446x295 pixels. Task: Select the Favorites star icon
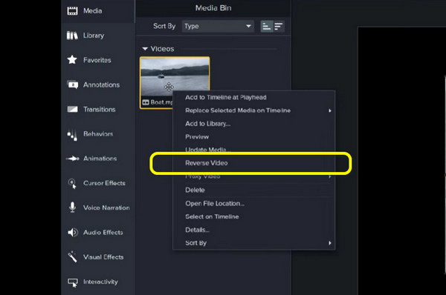coord(72,60)
